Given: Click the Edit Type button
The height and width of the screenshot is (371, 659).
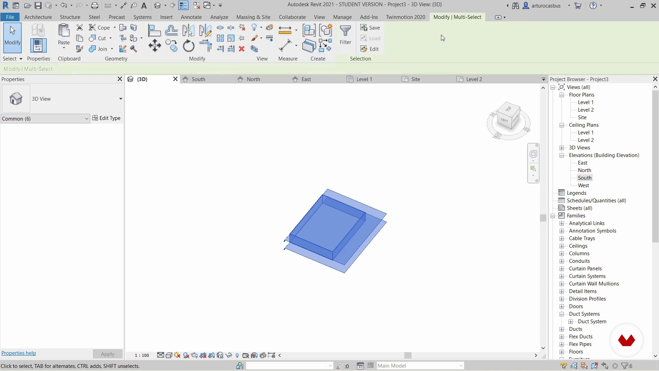Looking at the screenshot, I should click(x=106, y=118).
